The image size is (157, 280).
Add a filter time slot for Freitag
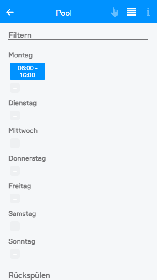point(15,199)
